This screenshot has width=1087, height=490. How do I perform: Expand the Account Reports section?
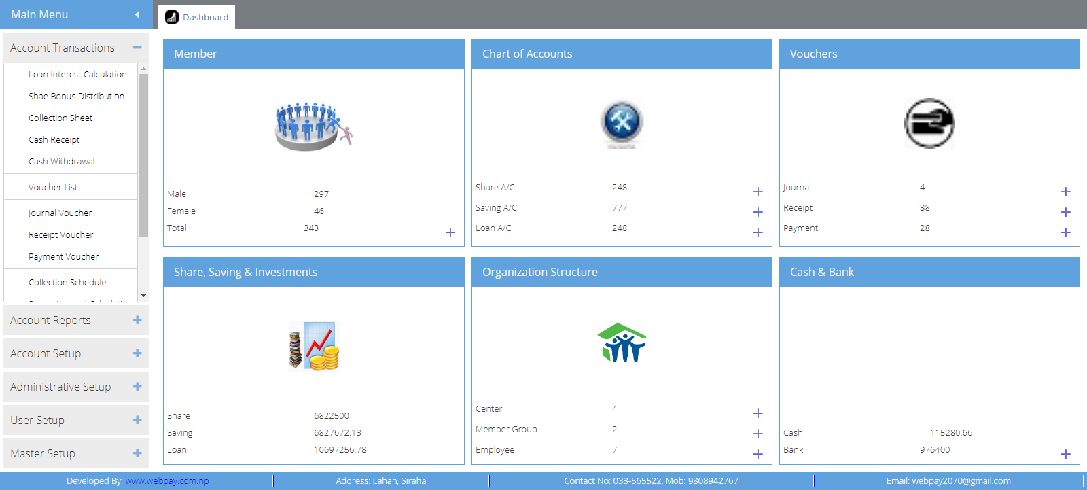tap(137, 320)
